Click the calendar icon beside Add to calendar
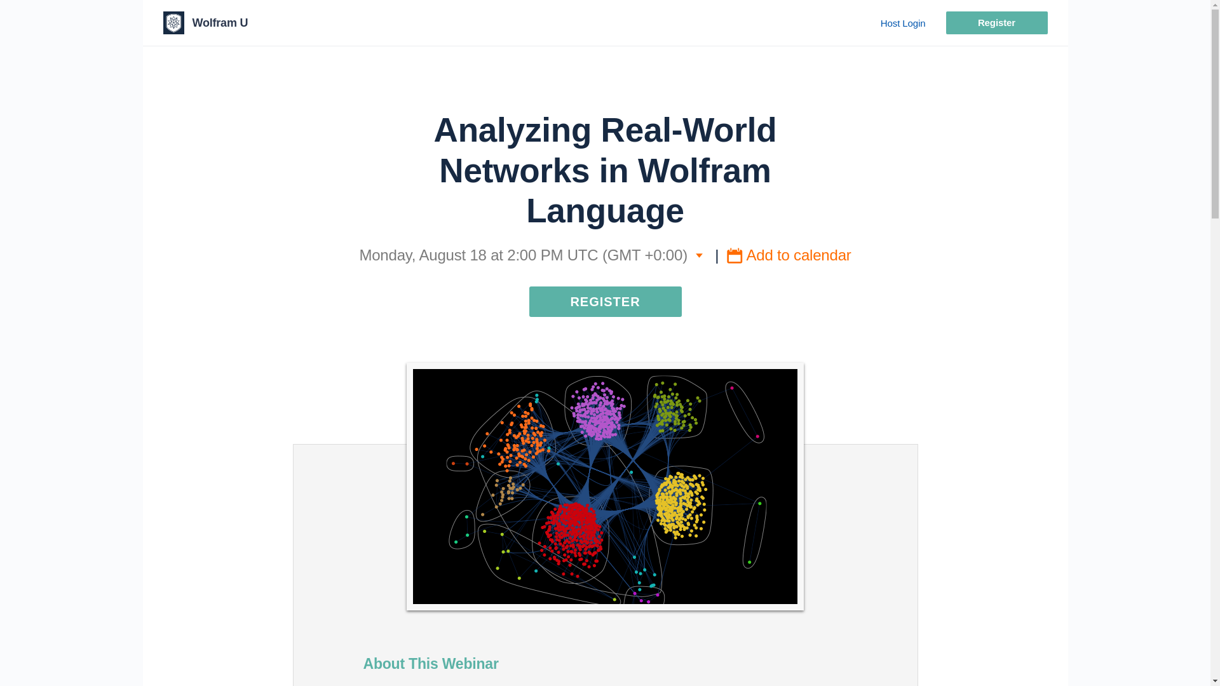This screenshot has height=686, width=1220. click(x=735, y=255)
